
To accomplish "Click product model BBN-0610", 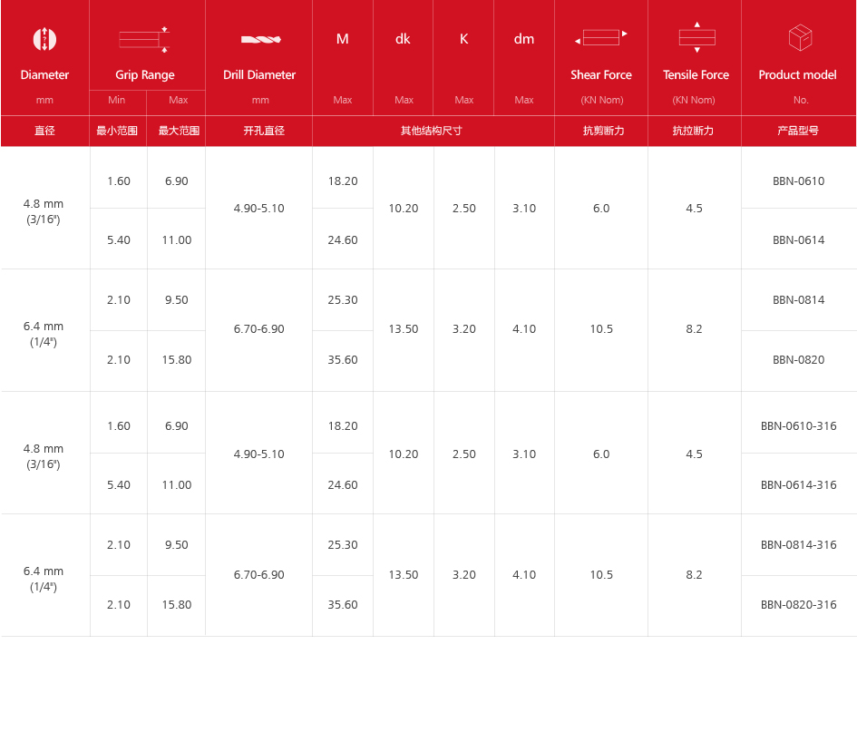I will click(x=799, y=181).
